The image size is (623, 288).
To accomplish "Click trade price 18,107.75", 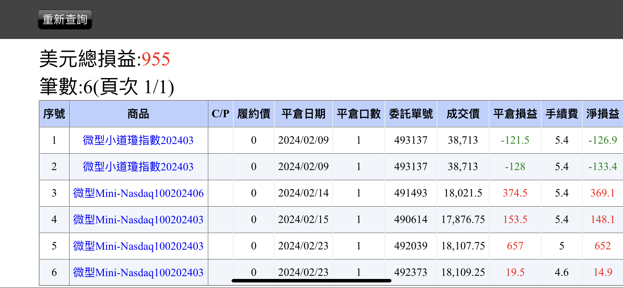I will [463, 246].
